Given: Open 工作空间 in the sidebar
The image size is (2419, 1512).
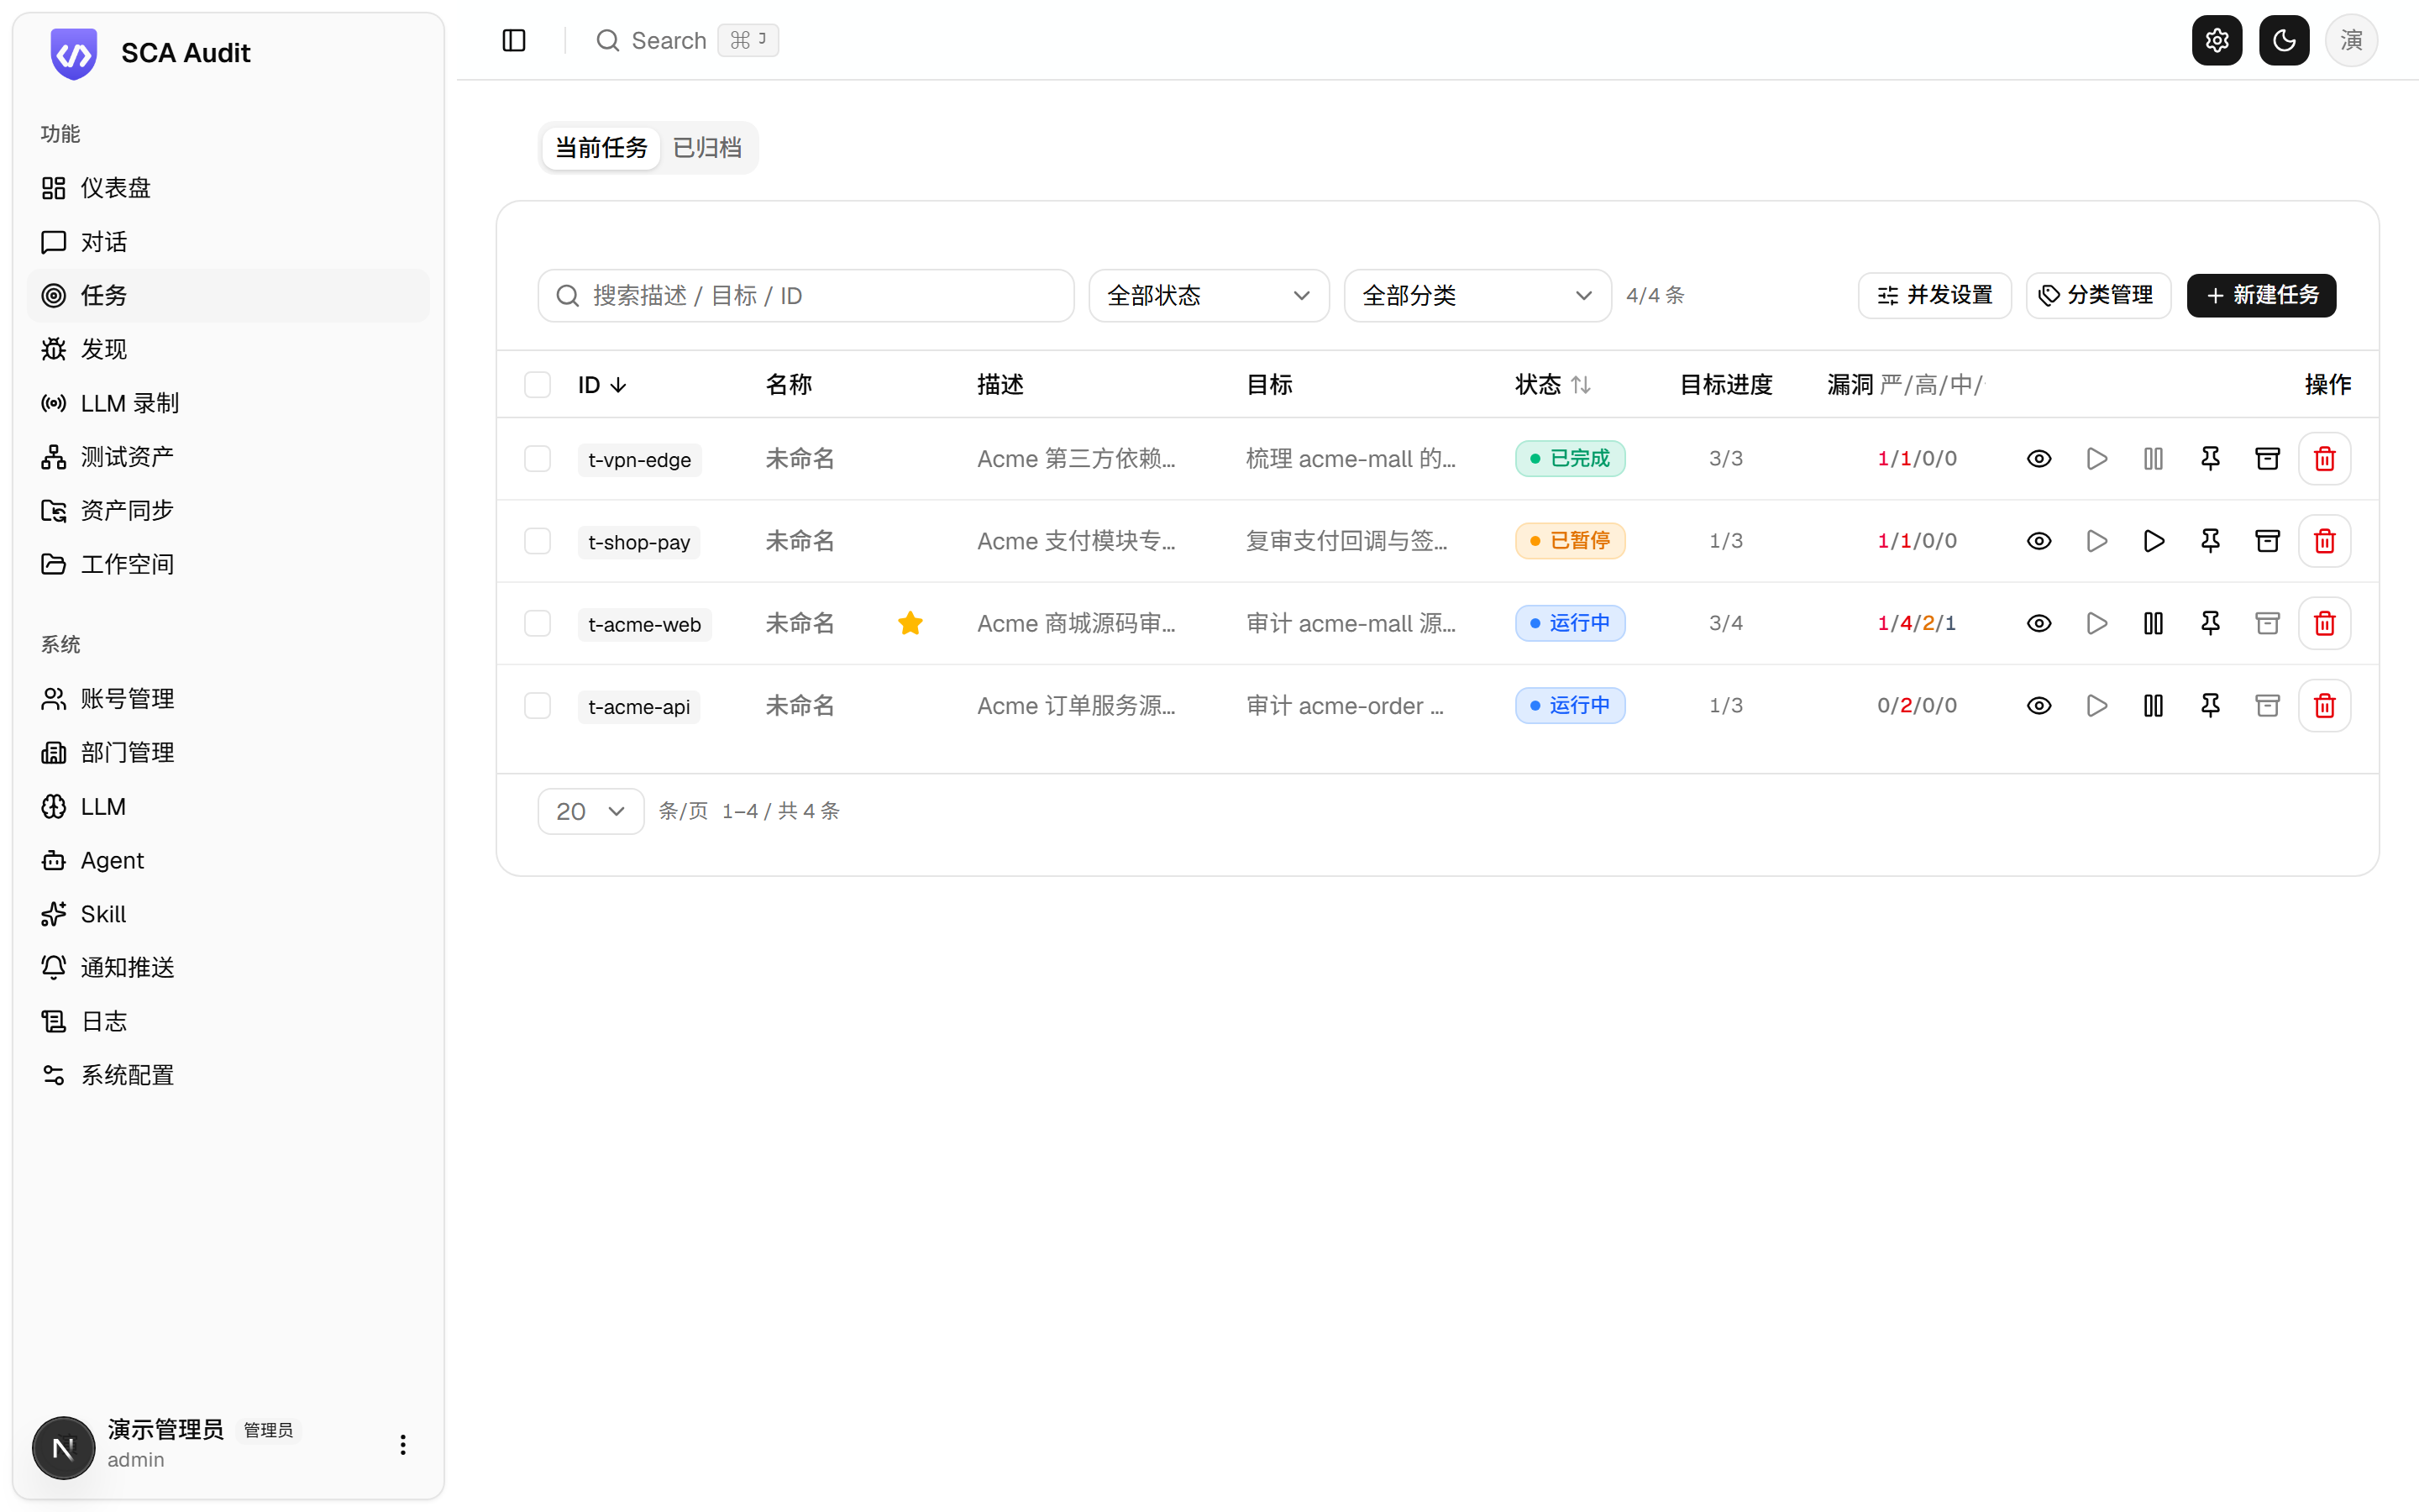Looking at the screenshot, I should click(x=228, y=564).
